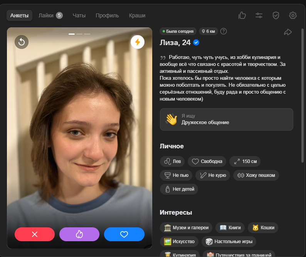Click the Музеи и галереи interest tag
The height and width of the screenshot is (257, 306).
186,228
